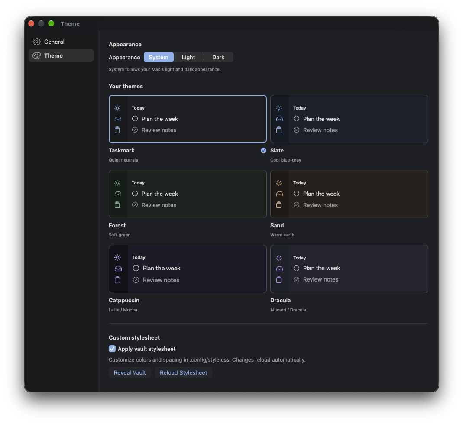Screen dimensions: 463x424
Task: Click the orange inbox icon in Sand preview
Action: click(279, 194)
